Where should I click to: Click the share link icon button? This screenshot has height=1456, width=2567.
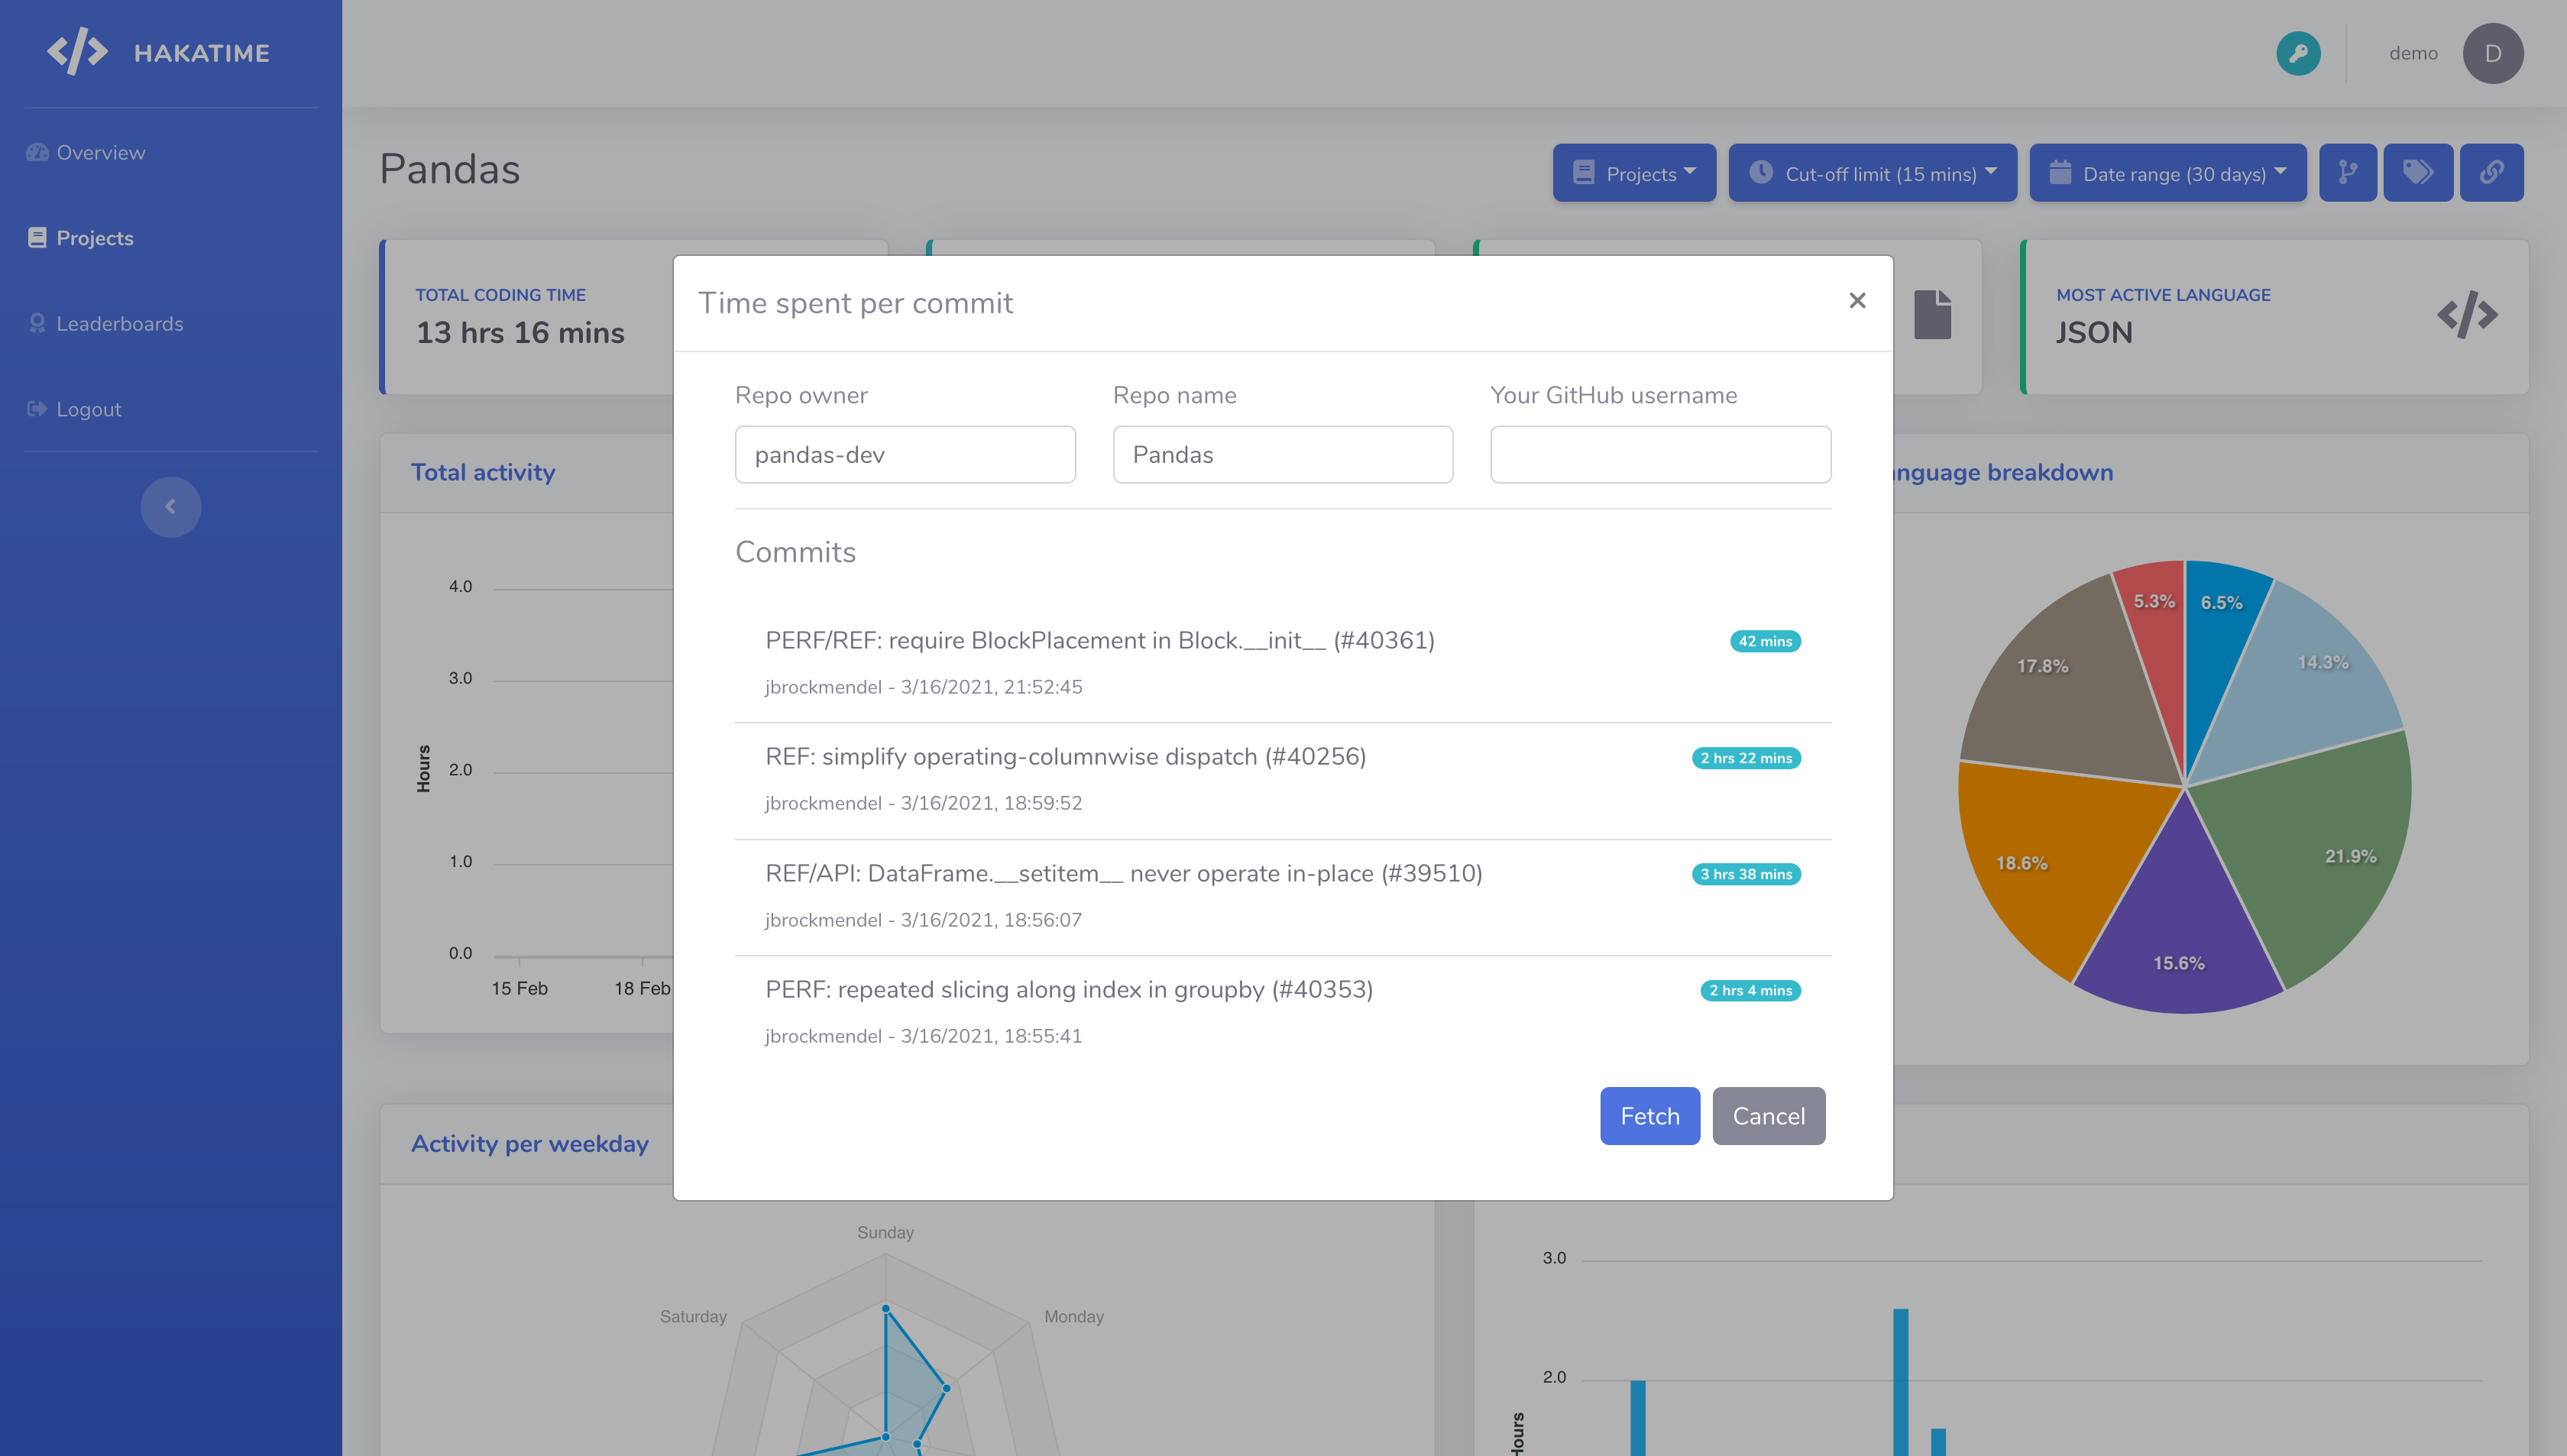pyautogui.click(x=2491, y=173)
